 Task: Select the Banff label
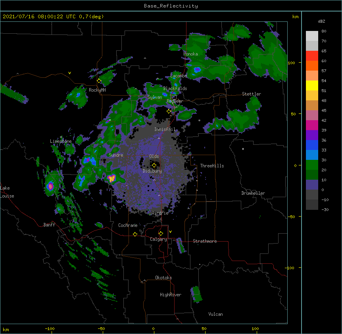click(x=49, y=225)
